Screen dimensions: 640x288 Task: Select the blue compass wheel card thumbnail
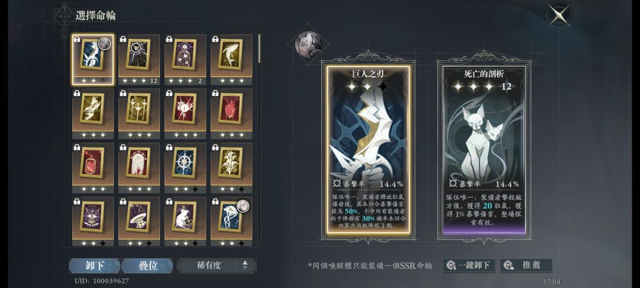(185, 168)
